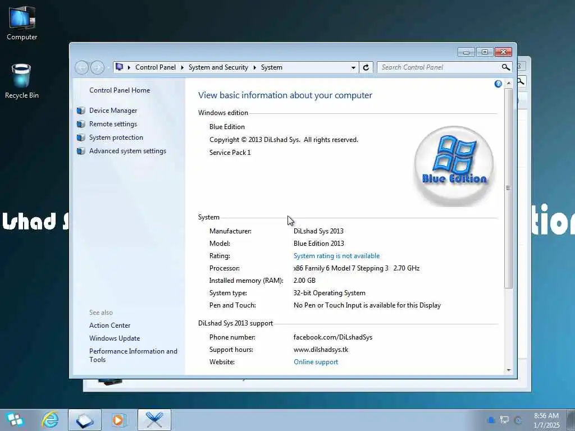The image size is (575, 431).
Task: Click the Search Control Panel field
Action: [439, 67]
